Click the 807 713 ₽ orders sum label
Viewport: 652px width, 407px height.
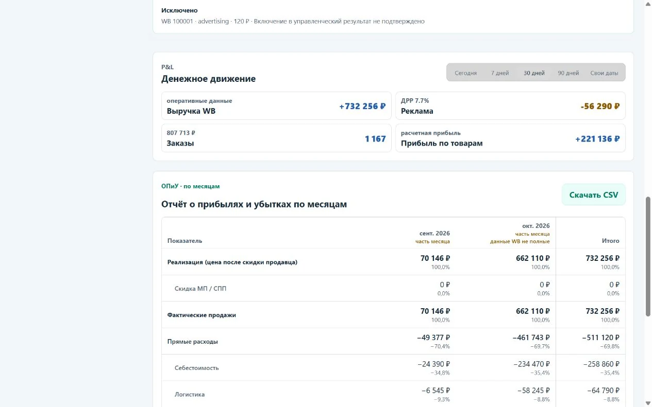tap(181, 133)
